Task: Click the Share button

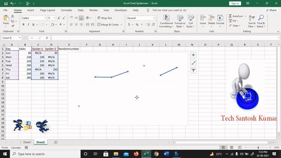Action: point(271,10)
